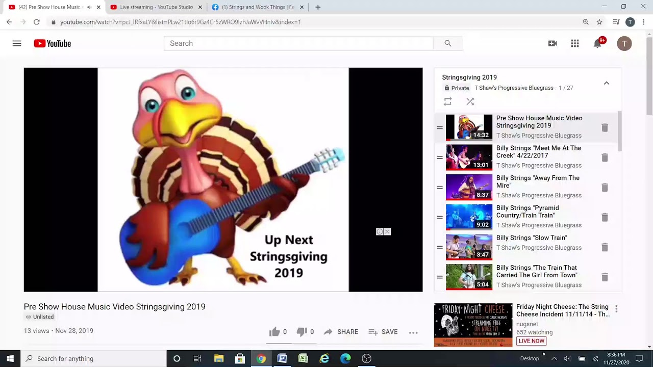The height and width of the screenshot is (367, 653).
Task: Collapse the Stringsgiving 2019 playlist panel
Action: point(607,83)
